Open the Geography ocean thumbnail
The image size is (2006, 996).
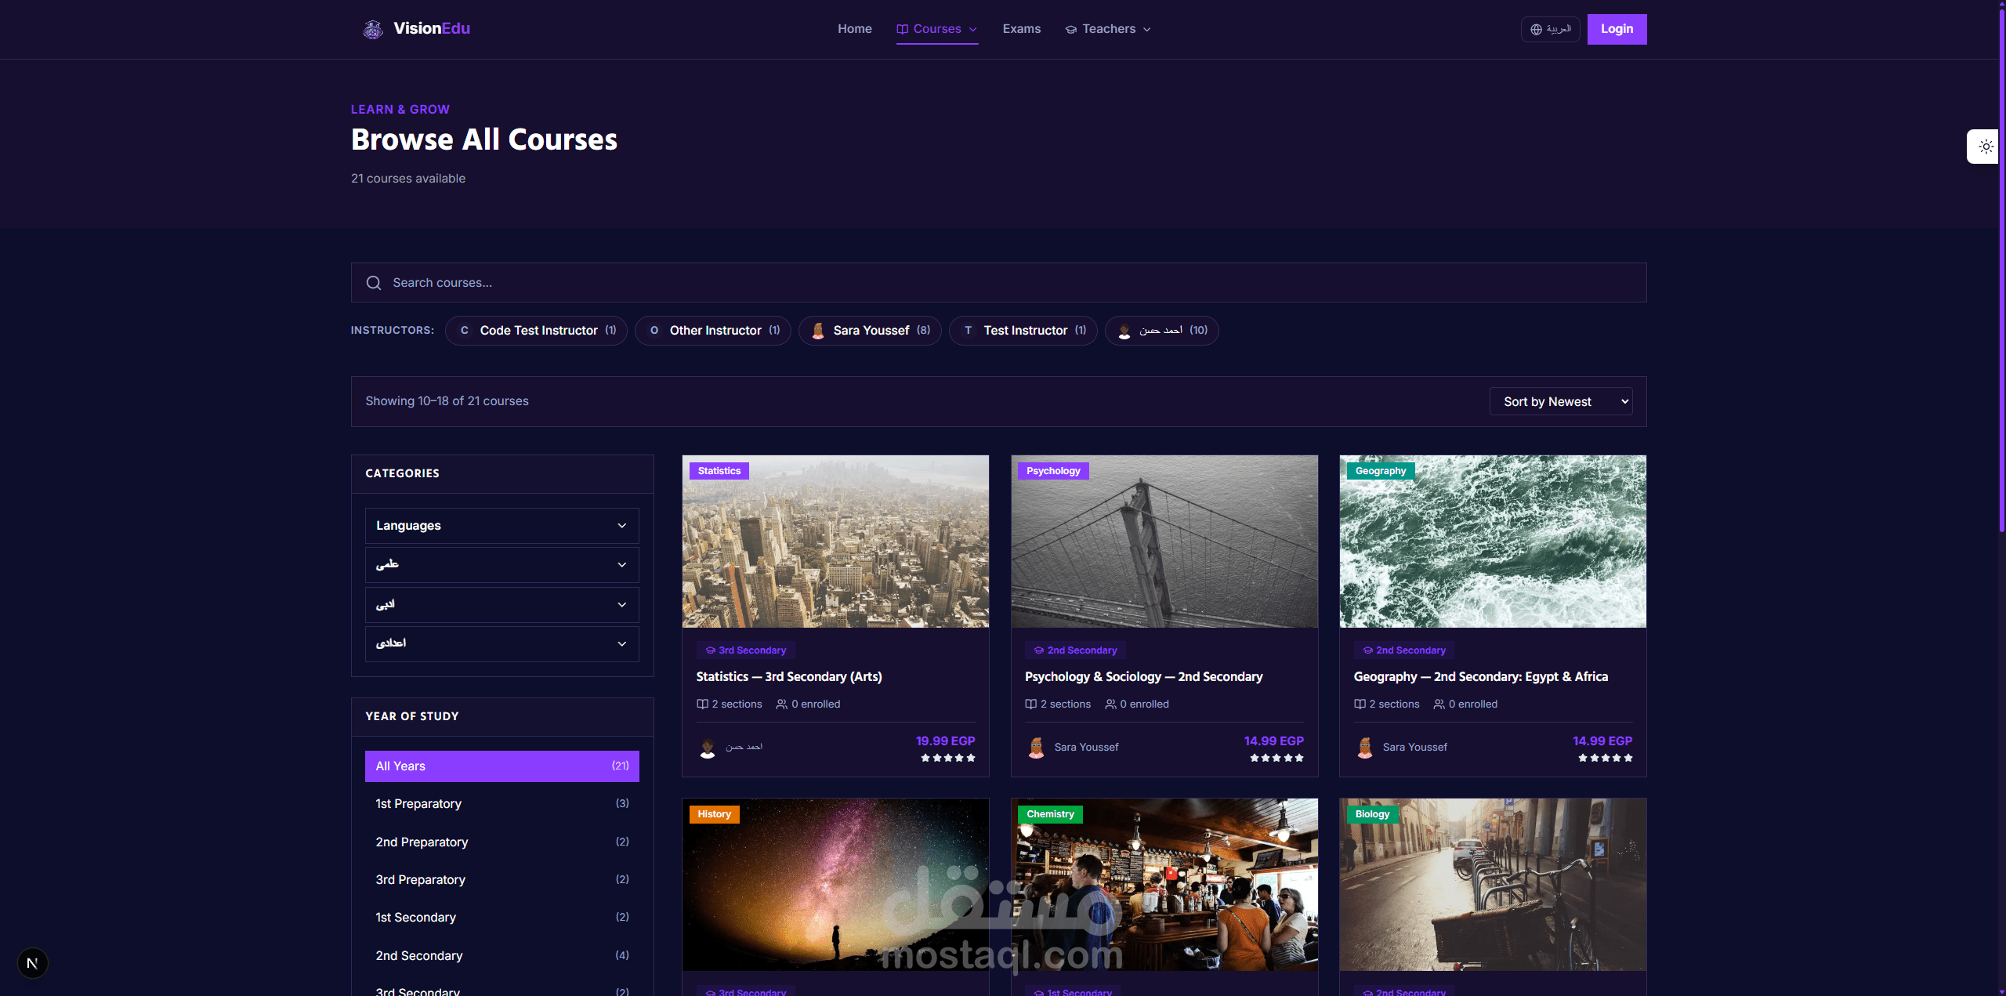pos(1493,541)
